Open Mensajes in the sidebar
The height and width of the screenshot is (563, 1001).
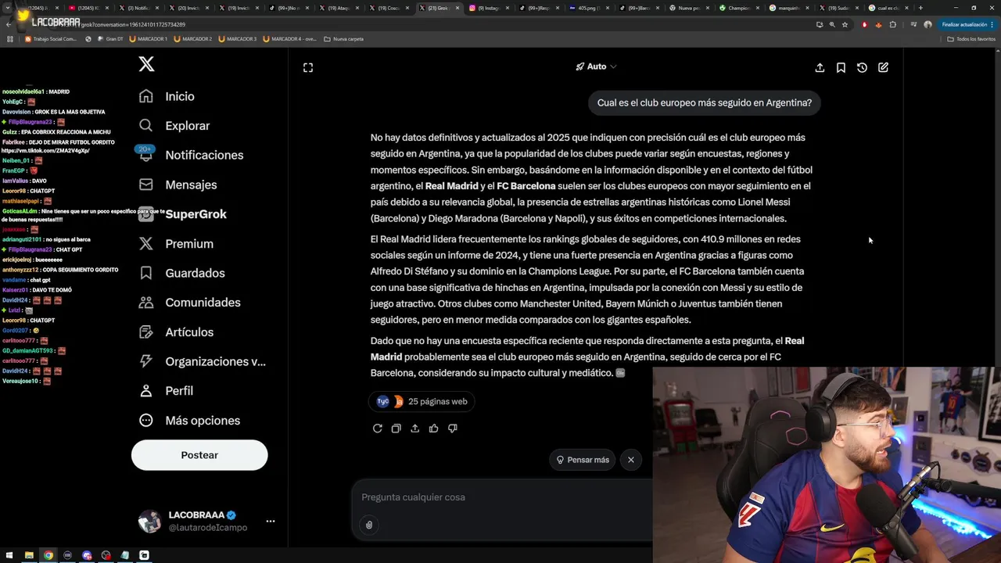(177, 185)
